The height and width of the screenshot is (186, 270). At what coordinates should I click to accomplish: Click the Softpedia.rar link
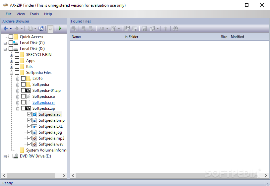[43, 102]
